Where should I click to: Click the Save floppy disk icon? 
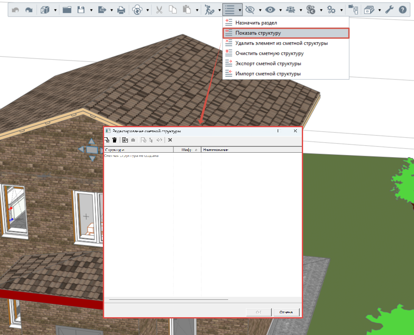coord(81,10)
